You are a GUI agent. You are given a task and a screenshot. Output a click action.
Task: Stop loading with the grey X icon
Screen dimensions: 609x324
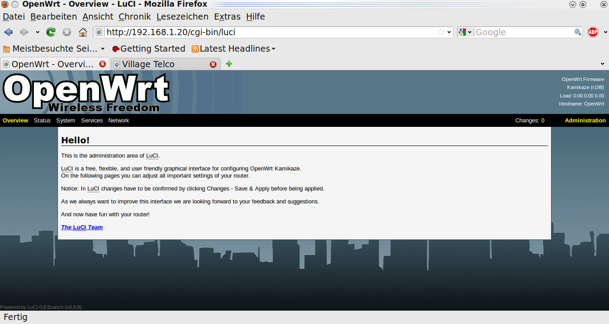tap(67, 32)
